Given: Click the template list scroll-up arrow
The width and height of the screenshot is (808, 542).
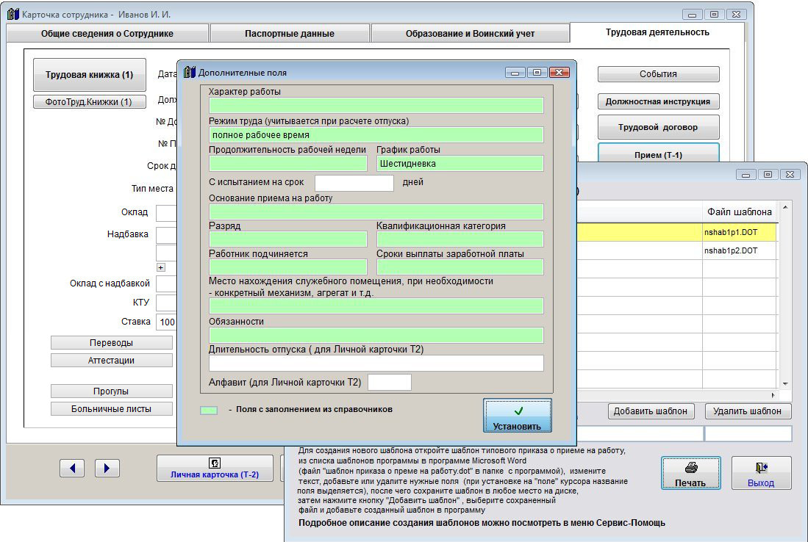Looking at the screenshot, I should point(785,209).
